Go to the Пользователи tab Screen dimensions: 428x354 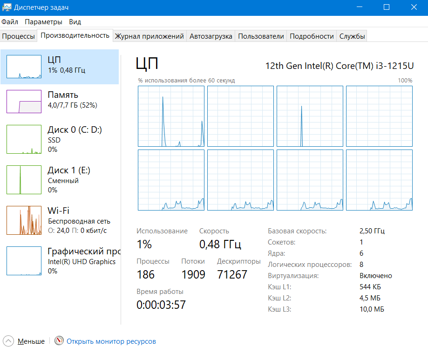261,36
